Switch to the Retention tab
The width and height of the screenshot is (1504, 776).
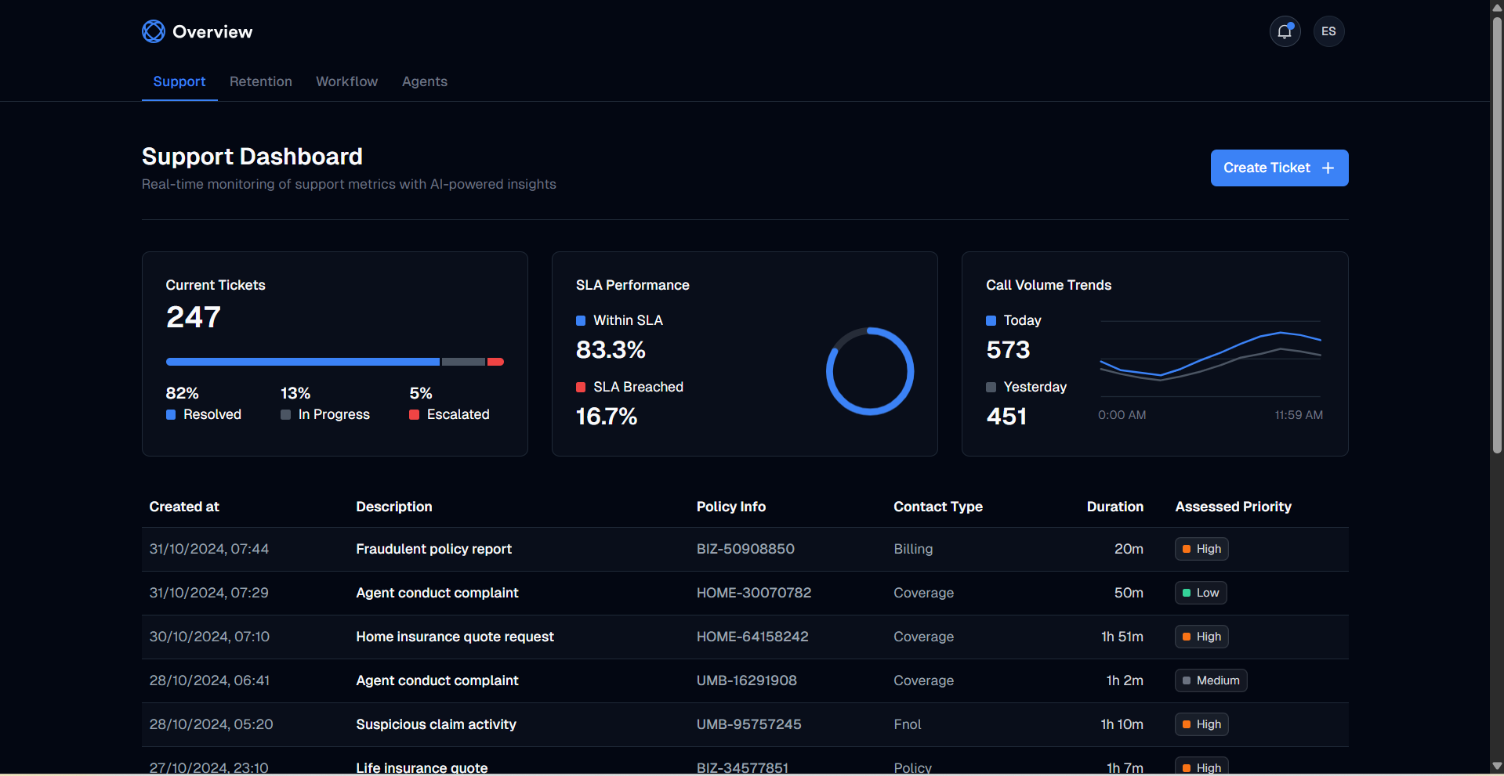tap(260, 81)
